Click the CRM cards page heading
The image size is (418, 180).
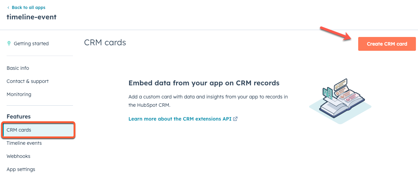coord(105,43)
